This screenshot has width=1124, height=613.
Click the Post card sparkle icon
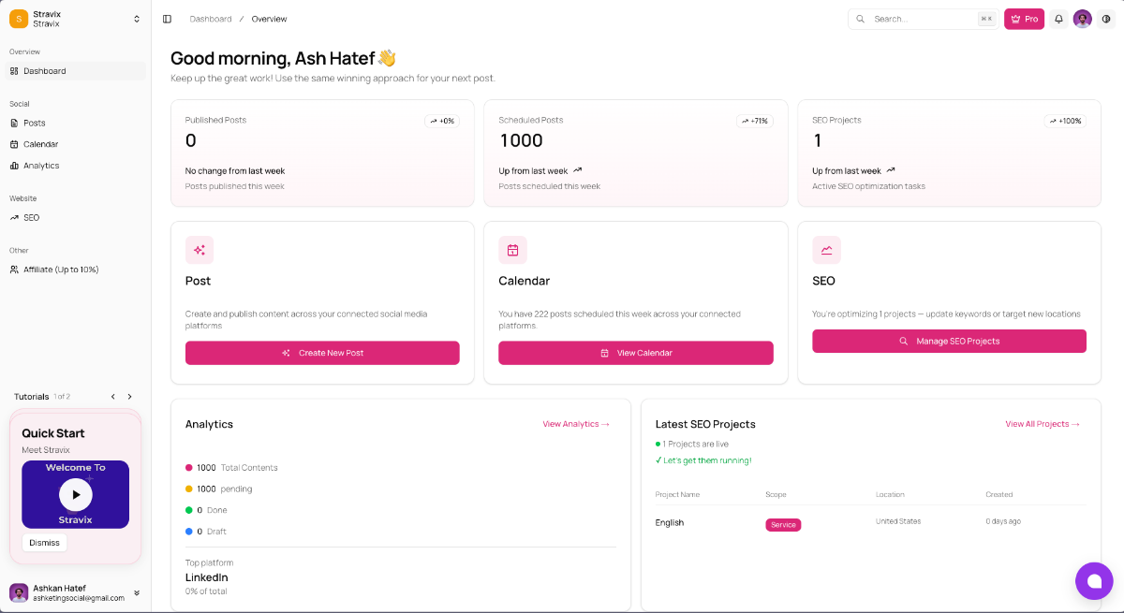200,250
